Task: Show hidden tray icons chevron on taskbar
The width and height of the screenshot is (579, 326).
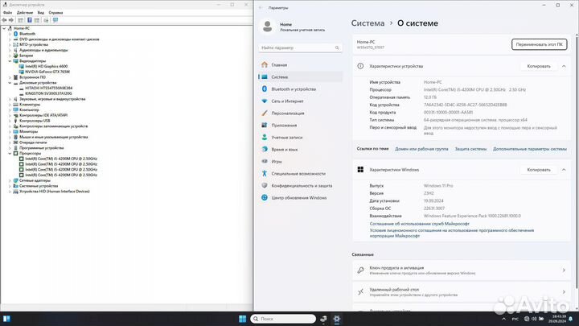Action: (503, 319)
